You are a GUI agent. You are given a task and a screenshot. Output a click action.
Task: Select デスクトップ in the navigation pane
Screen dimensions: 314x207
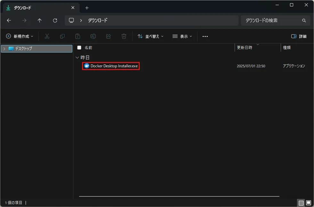pos(36,49)
